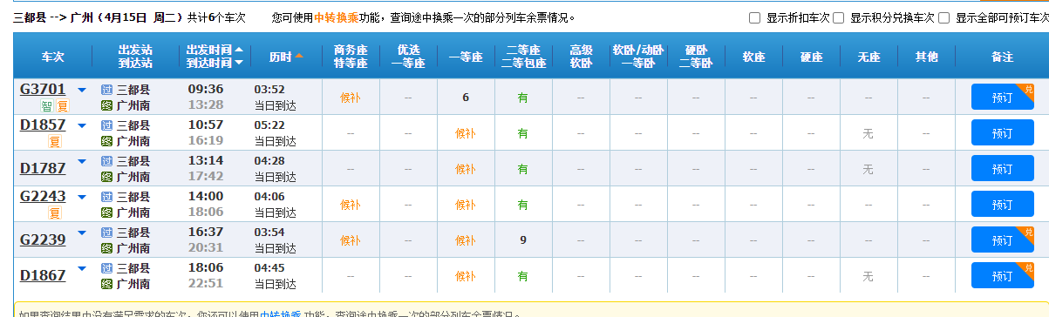Viewport: 1049px width, 317px height.
Task: Expand stop list for train G2239
Action: [82, 233]
